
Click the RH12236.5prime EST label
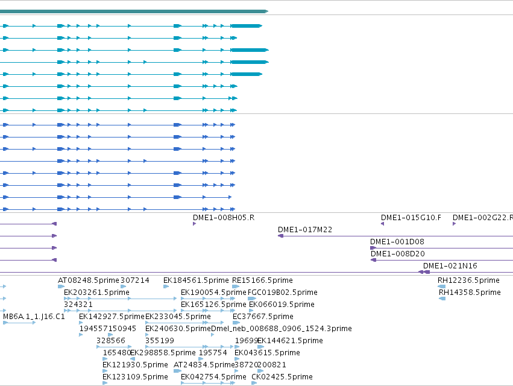coord(468,280)
